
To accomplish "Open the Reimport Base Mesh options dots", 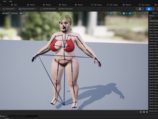I will point(37,9).
